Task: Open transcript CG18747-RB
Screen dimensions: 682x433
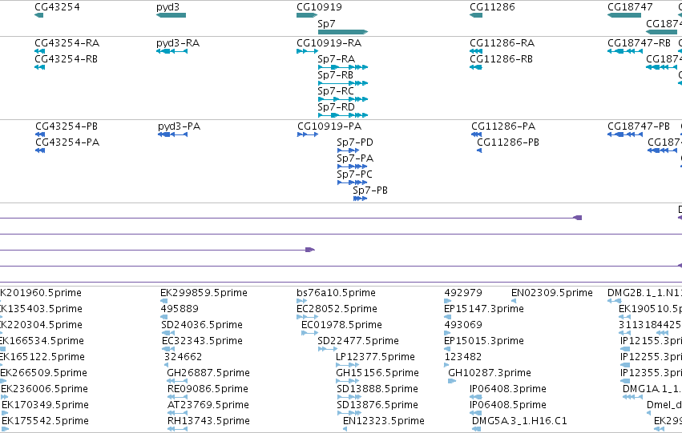Action: pos(625,51)
